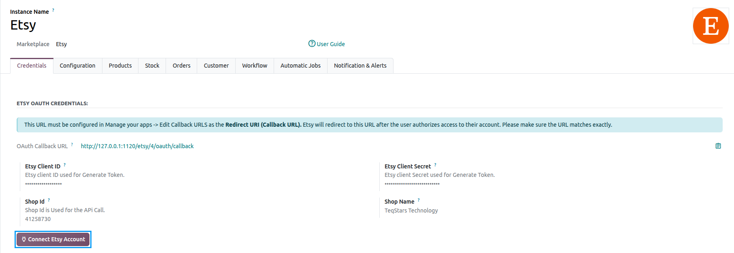Show help tooltip for Shop Id
Image resolution: width=734 pixels, height=253 pixels.
49,200
